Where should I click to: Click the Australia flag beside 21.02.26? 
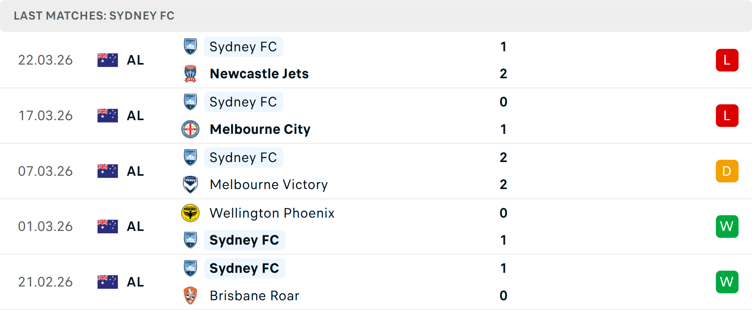pyautogui.click(x=108, y=282)
